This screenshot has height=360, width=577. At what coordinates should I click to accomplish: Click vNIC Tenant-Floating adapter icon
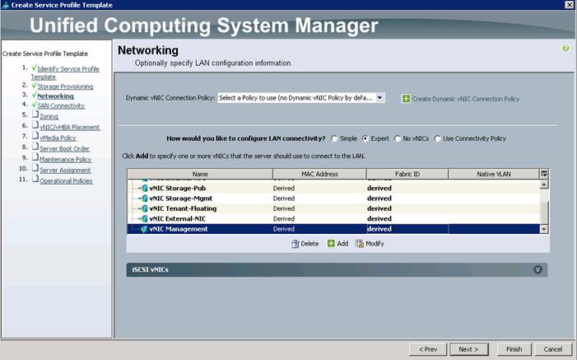tap(144, 208)
